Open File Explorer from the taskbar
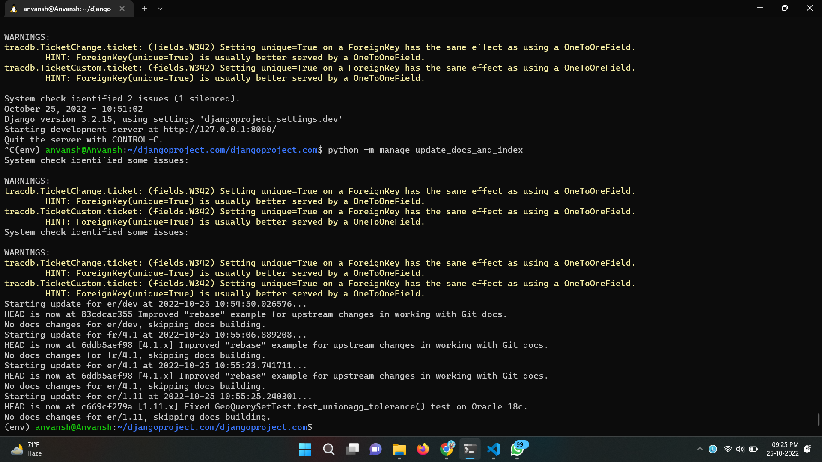Image resolution: width=822 pixels, height=462 pixels. click(x=399, y=450)
